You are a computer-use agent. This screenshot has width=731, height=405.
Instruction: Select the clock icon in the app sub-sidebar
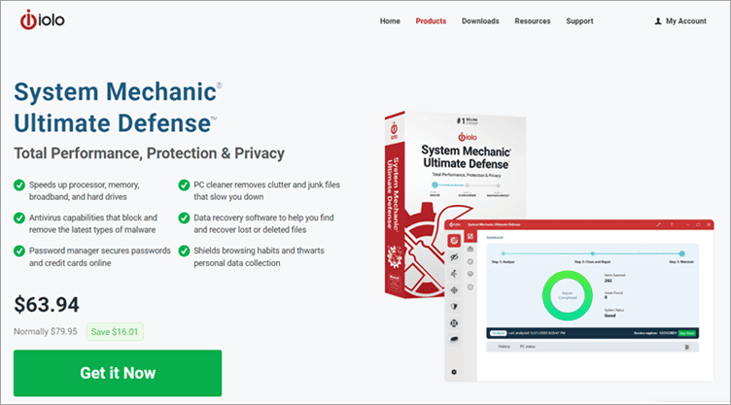click(470, 262)
